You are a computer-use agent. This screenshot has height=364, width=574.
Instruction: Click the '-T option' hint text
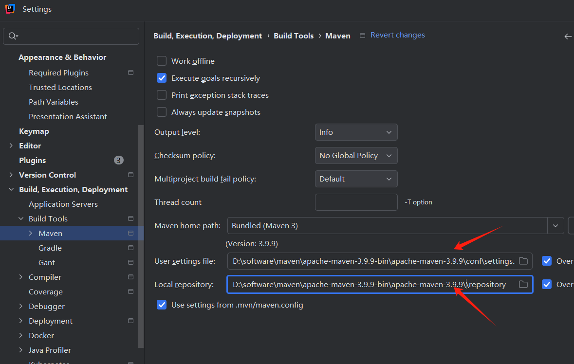tap(418, 202)
